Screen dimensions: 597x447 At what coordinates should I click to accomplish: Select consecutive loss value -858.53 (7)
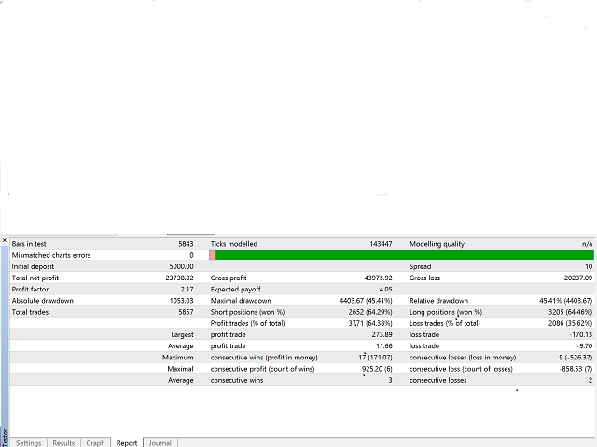(576, 369)
